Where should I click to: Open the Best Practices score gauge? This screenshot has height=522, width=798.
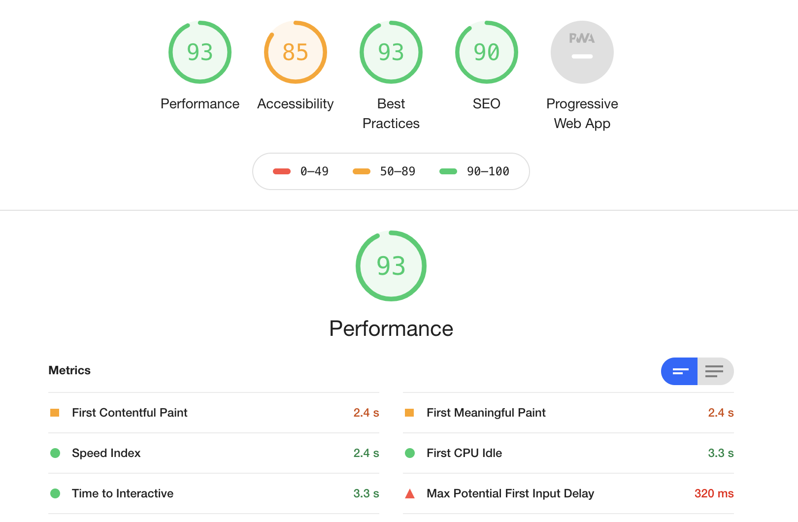391,52
